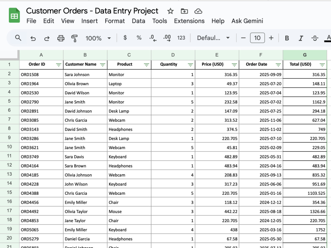Click the font size field showing 10
331x248 pixels.
pos(257,38)
